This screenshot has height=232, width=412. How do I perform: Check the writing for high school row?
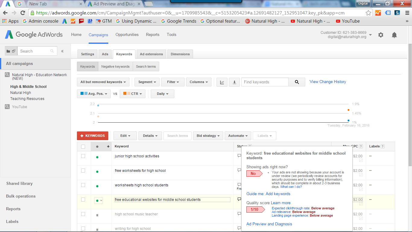pyautogui.click(x=83, y=229)
